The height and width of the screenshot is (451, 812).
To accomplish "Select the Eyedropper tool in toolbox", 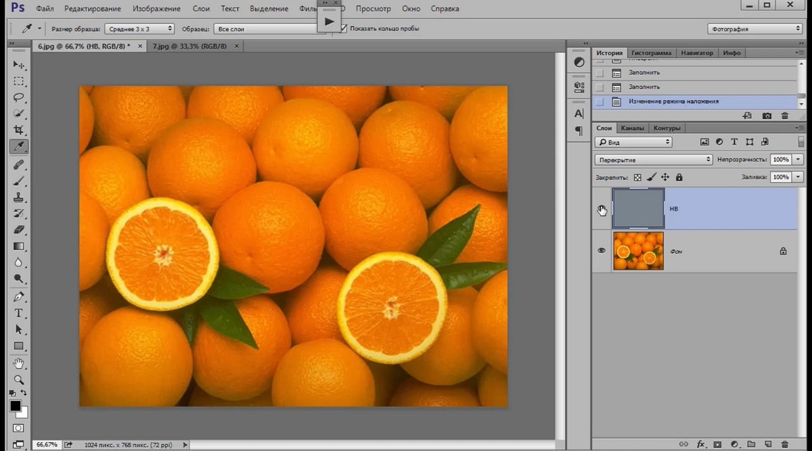I will [x=18, y=146].
